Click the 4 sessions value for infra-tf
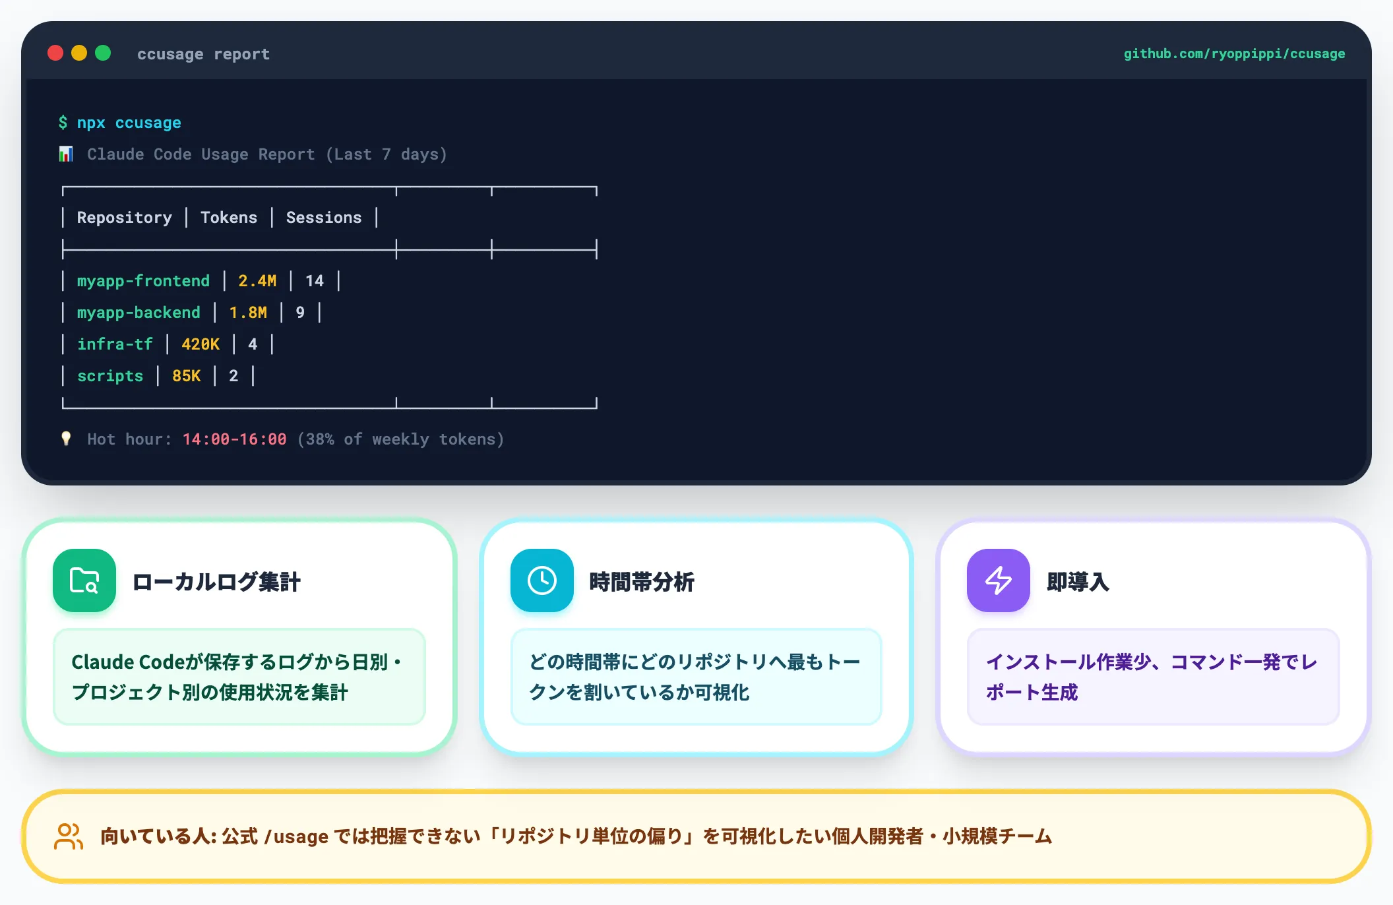The image size is (1393, 905). point(253,344)
